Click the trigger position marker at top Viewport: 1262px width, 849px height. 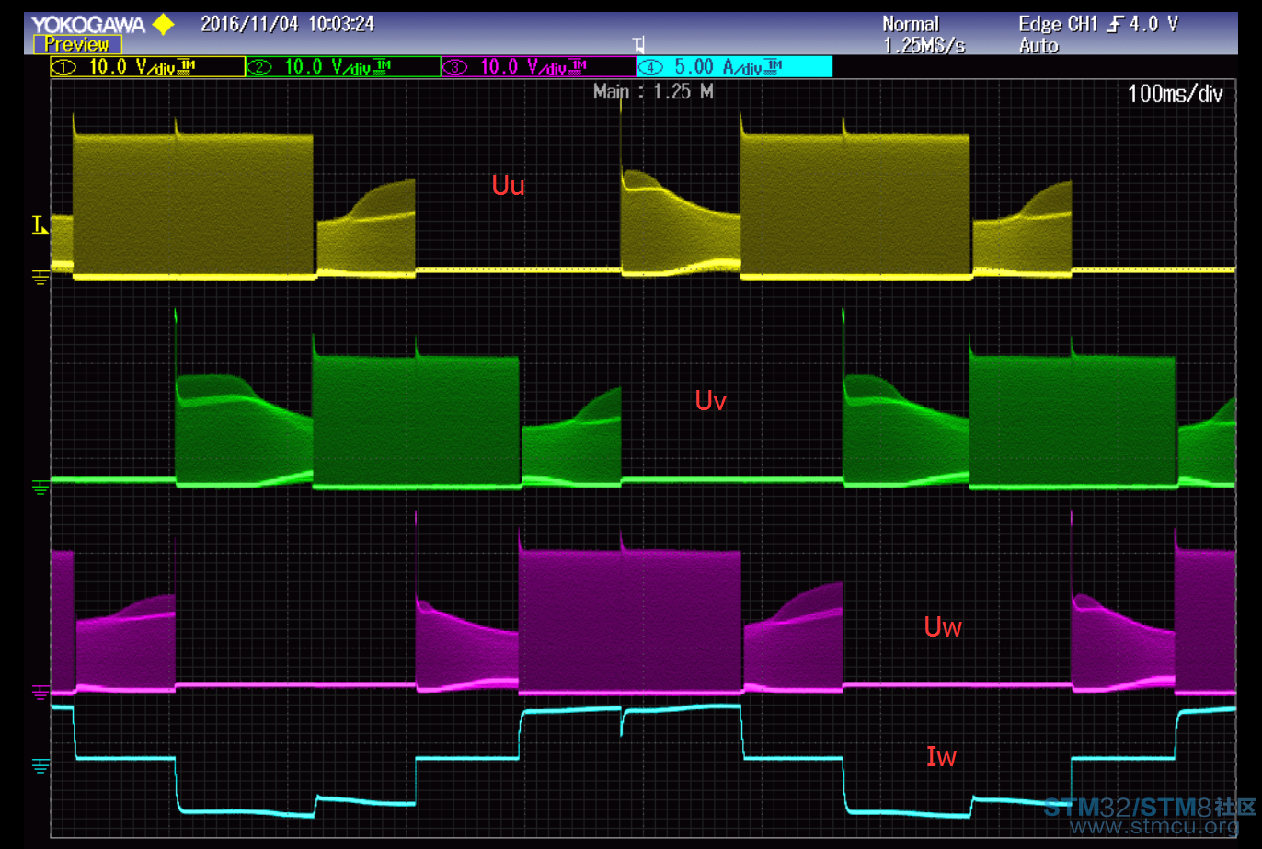pyautogui.click(x=639, y=44)
